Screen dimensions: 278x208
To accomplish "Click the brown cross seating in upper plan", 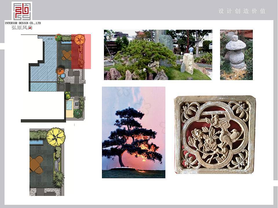I will click(x=67, y=55).
